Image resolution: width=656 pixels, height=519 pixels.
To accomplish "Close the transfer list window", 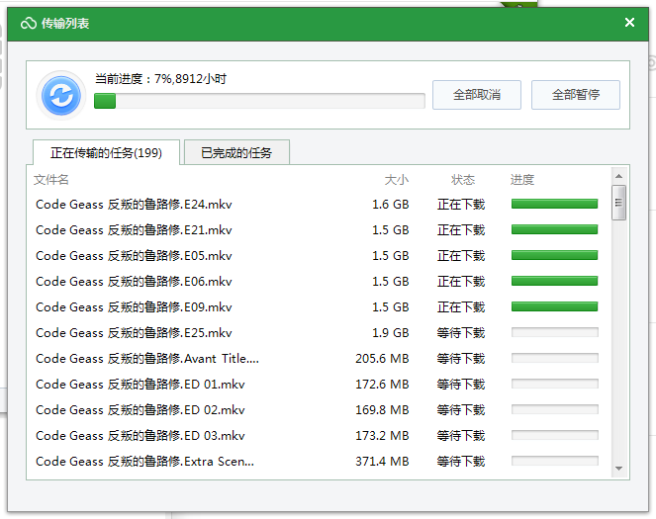I will (x=629, y=23).
